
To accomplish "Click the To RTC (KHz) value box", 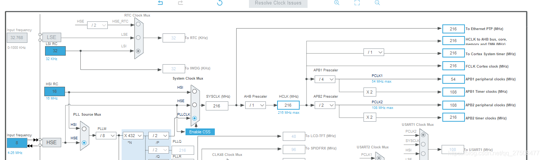I will 173,38.
